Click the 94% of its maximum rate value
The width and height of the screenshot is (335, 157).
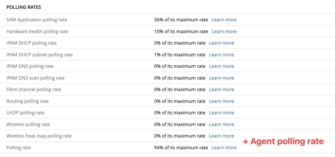click(x=181, y=148)
